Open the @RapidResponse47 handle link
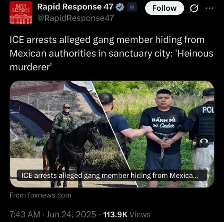 [76, 18]
